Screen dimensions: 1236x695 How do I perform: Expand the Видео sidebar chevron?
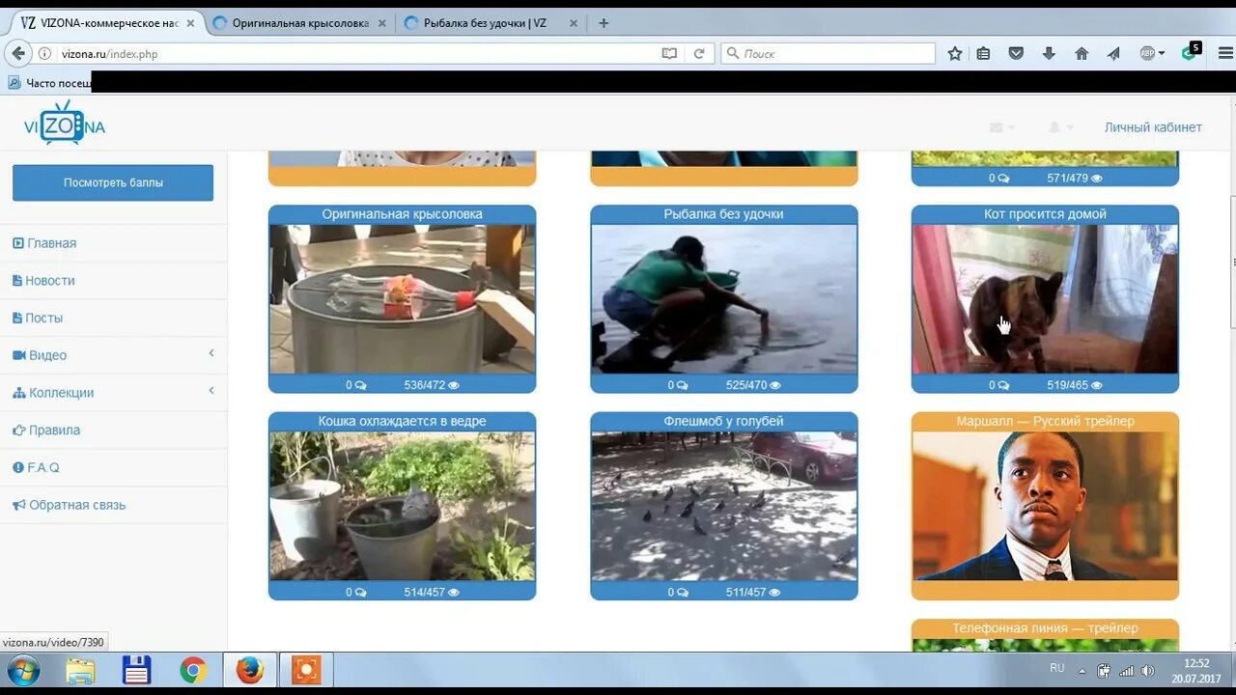(x=211, y=354)
